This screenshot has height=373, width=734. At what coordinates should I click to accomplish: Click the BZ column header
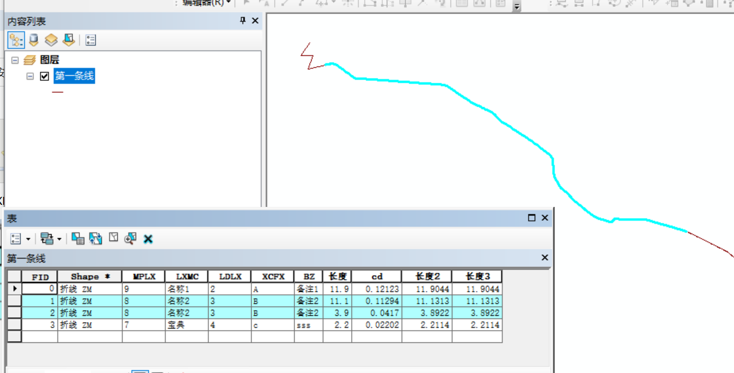309,276
